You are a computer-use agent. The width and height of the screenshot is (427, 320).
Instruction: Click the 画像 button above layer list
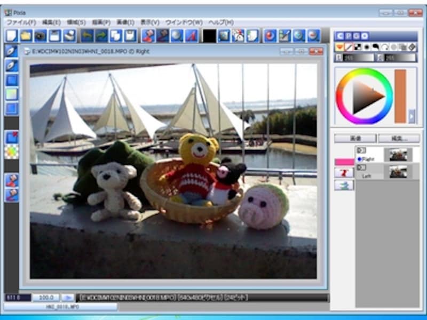click(355, 138)
